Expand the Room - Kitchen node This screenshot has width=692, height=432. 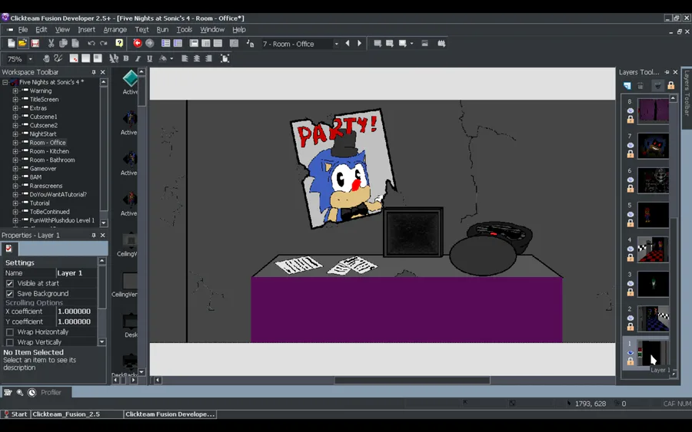click(15, 151)
